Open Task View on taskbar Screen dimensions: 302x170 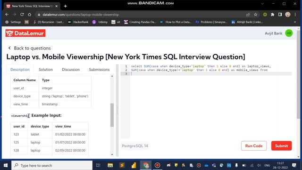click(98, 165)
